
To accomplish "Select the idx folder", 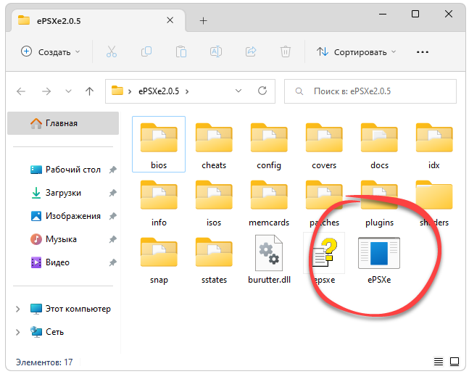I will pyautogui.click(x=434, y=144).
